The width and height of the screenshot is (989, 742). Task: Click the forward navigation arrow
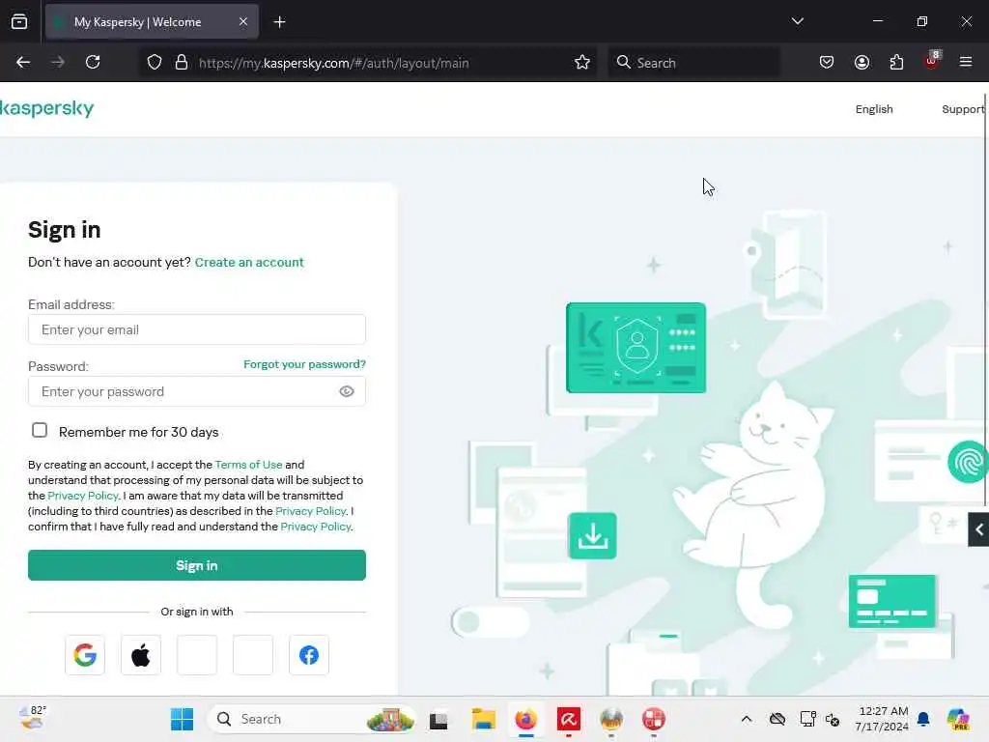click(57, 63)
